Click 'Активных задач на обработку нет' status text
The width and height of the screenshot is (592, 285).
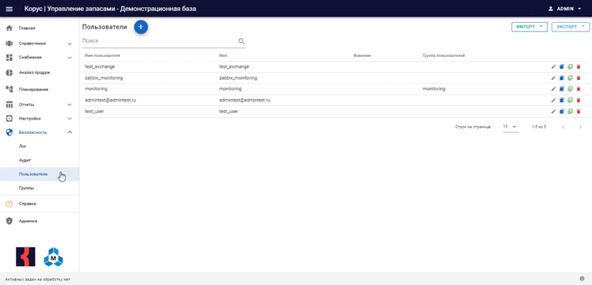37,279
